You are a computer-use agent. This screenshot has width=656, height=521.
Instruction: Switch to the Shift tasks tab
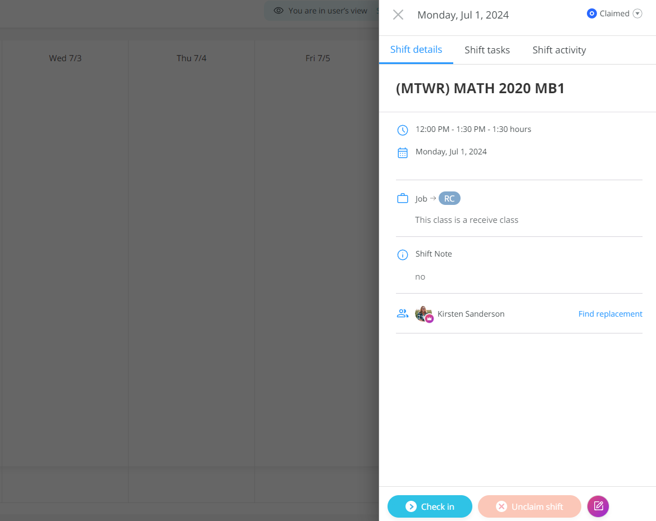pyautogui.click(x=487, y=49)
